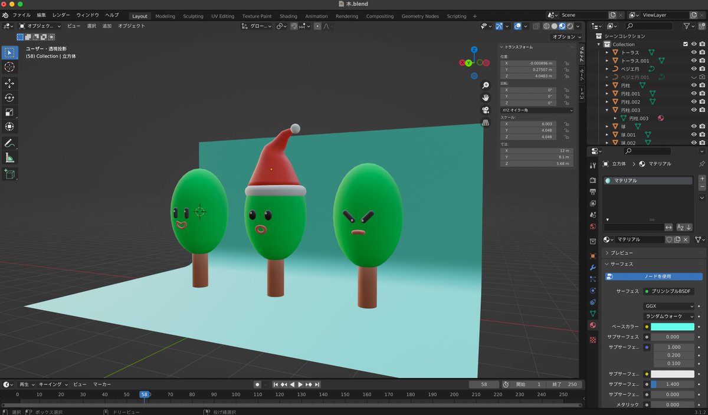Toggle visibility of 円柱.001 in outliner
Viewport: 708px width, 415px height.
(694, 94)
